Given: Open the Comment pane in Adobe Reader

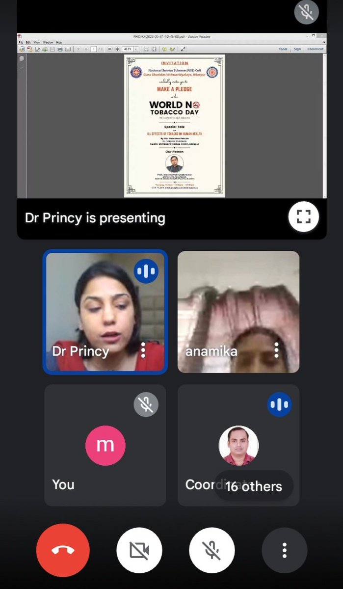Looking at the screenshot, I should point(315,49).
